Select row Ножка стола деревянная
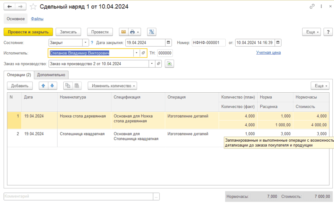334x204 pixels. 168,120
